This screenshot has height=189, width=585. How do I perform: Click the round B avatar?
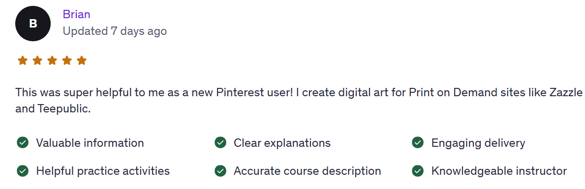click(33, 24)
